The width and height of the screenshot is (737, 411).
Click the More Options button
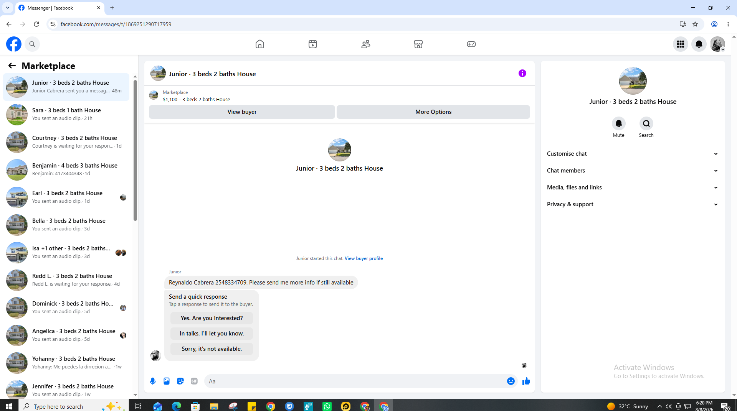(433, 112)
